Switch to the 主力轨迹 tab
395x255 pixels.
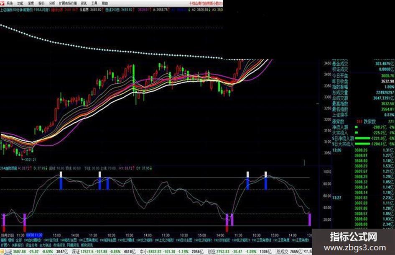coord(45,245)
